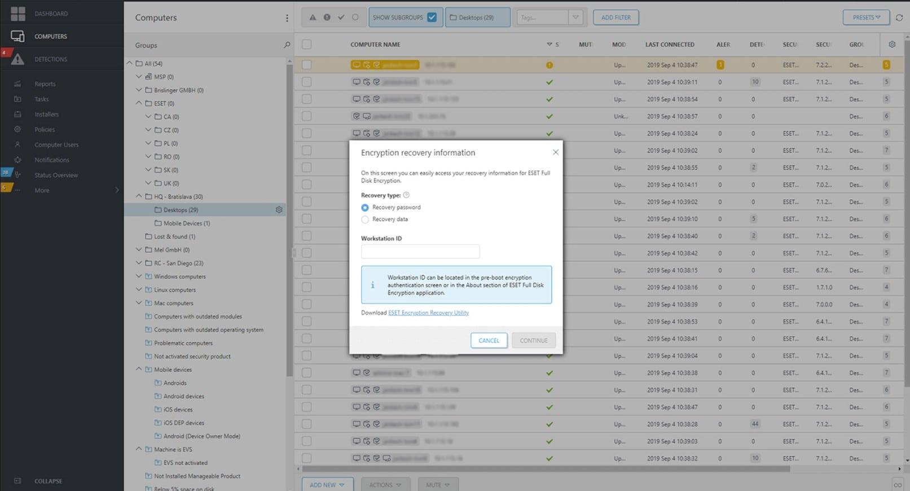Viewport: 910px width, 491px height.
Task: Refresh the computers list
Action: click(899, 17)
